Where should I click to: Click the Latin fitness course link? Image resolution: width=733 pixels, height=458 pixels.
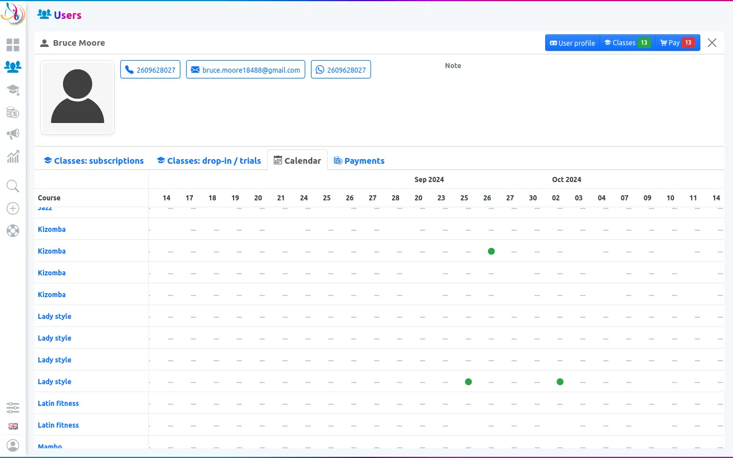tap(58, 404)
